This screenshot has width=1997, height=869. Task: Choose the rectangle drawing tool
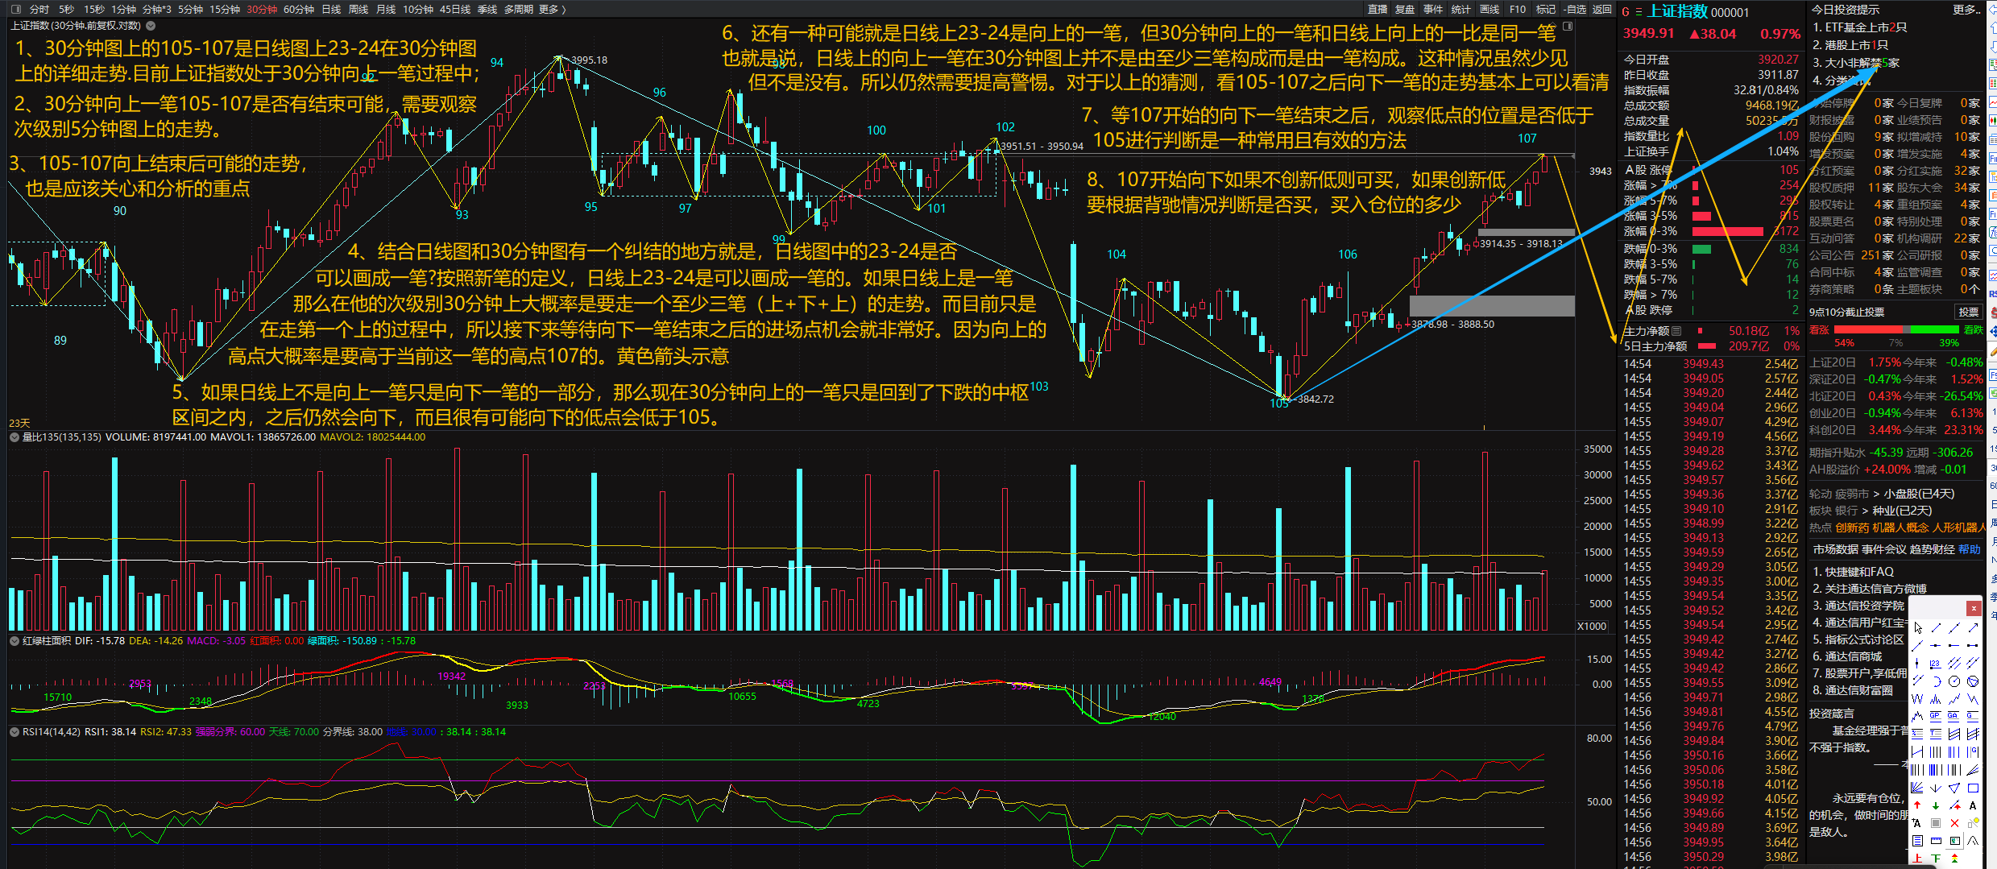[1973, 788]
